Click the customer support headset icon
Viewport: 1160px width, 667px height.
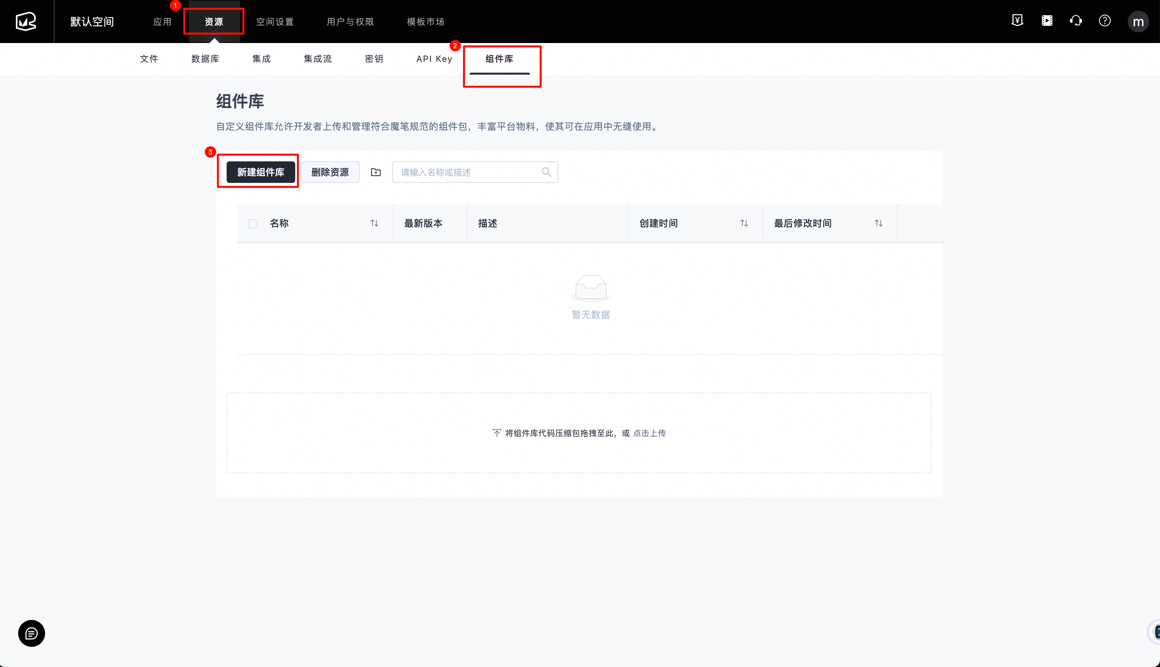click(1076, 21)
